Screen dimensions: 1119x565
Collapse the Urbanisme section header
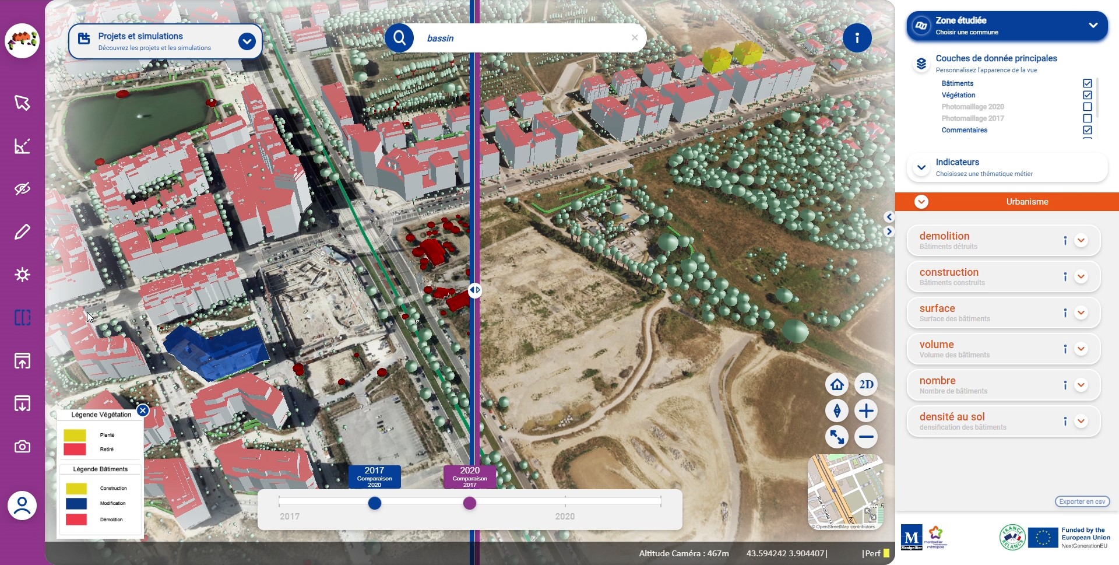coord(921,202)
